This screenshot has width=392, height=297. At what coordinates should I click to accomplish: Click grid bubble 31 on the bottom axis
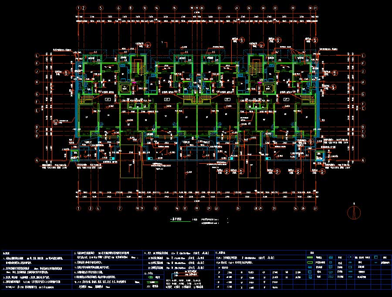coord(274,208)
